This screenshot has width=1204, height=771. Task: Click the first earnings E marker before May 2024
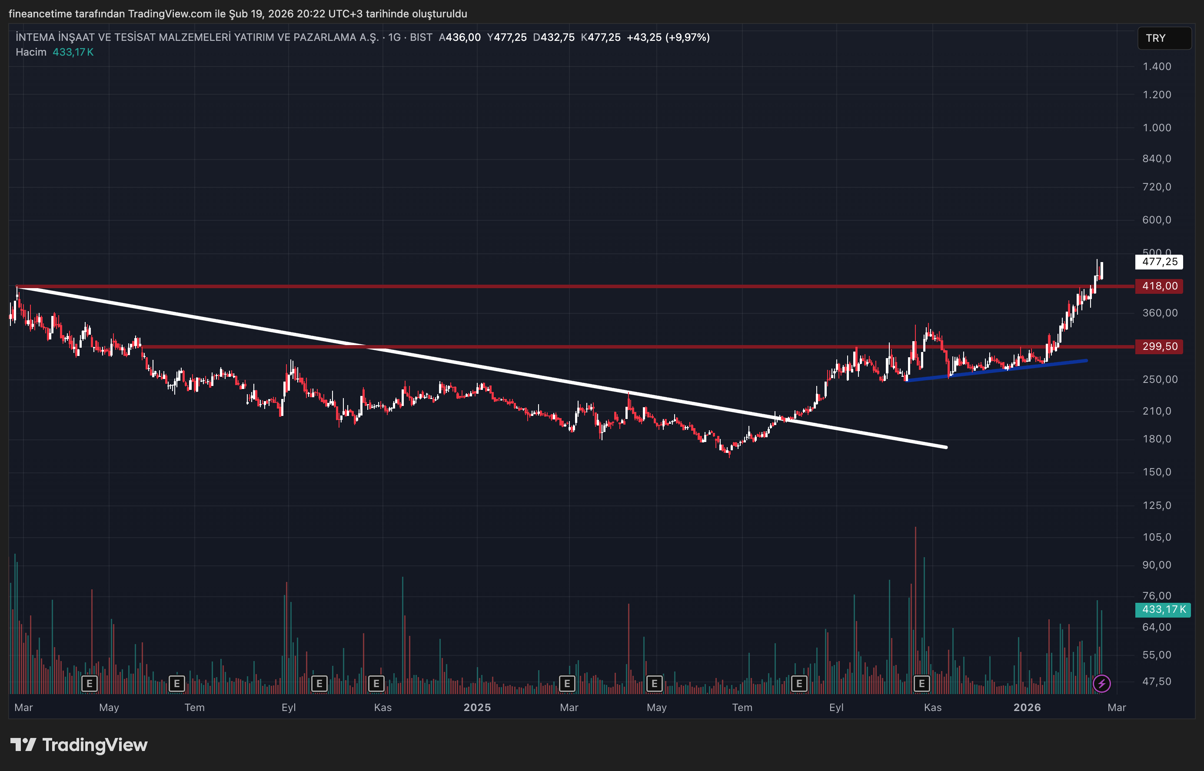[x=90, y=683]
